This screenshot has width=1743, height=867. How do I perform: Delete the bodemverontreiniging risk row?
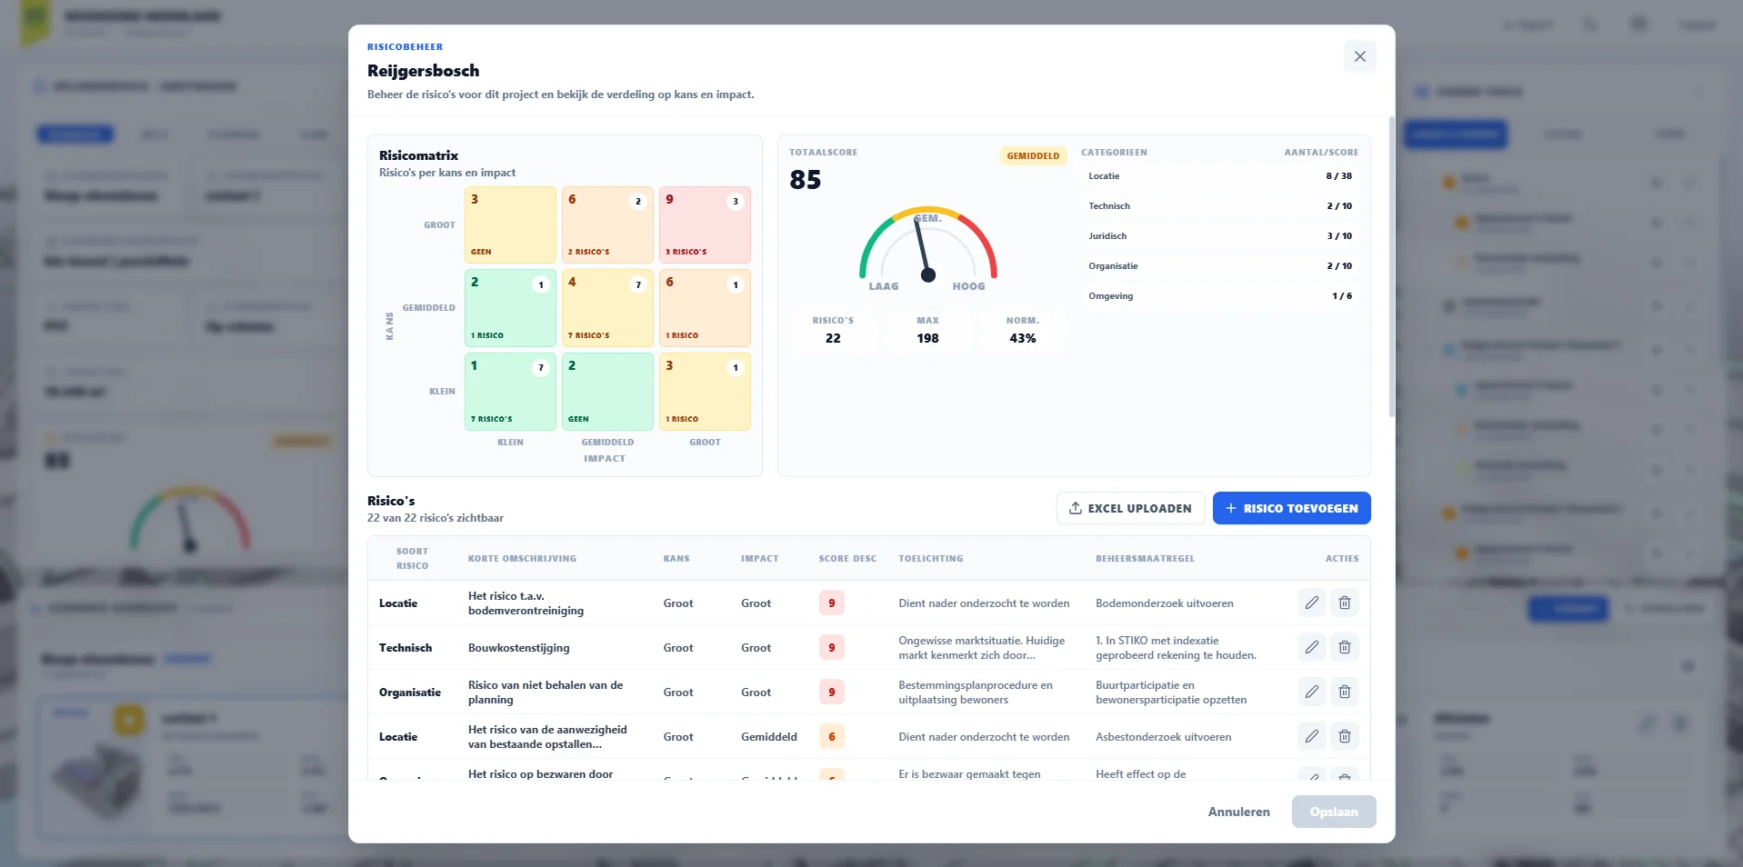pos(1344,603)
